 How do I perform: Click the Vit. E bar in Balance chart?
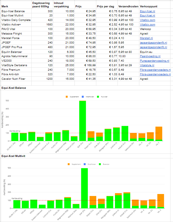click(159, 134)
